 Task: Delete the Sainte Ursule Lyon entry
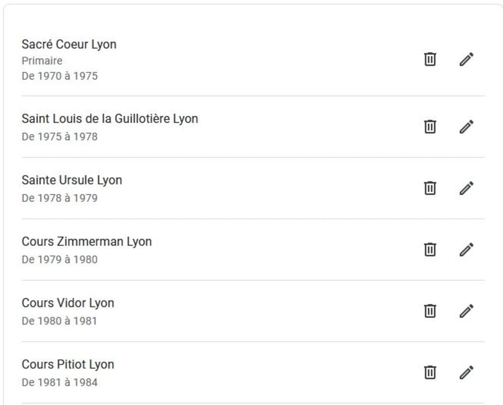click(x=430, y=188)
